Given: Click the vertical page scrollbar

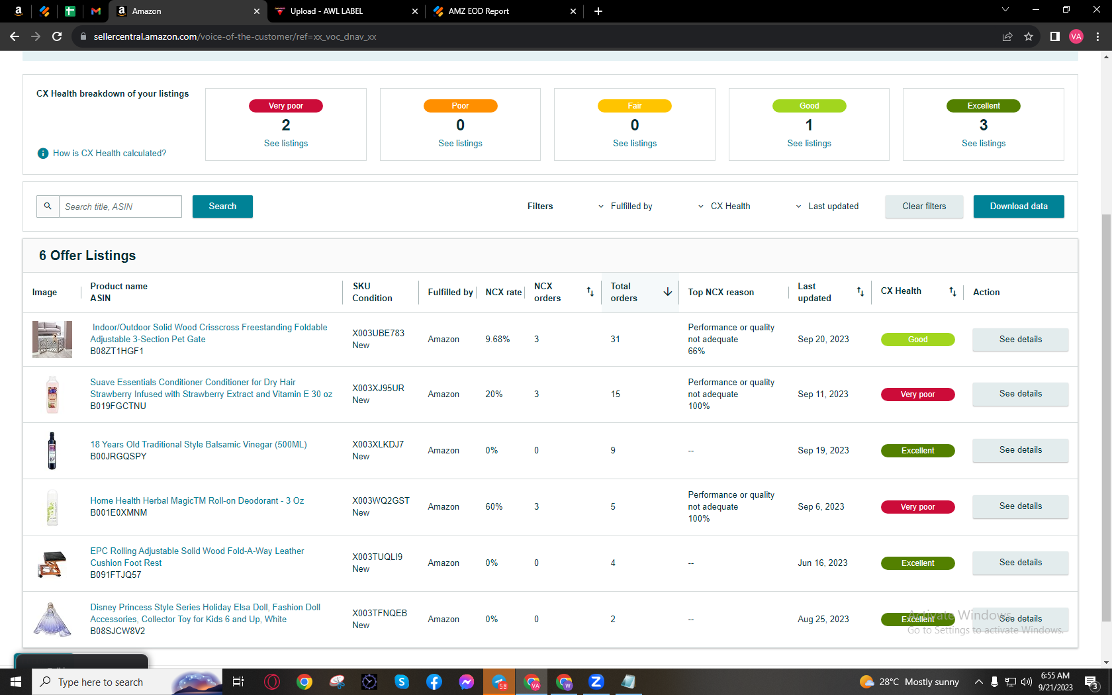Looking at the screenshot, I should click(x=1106, y=417).
